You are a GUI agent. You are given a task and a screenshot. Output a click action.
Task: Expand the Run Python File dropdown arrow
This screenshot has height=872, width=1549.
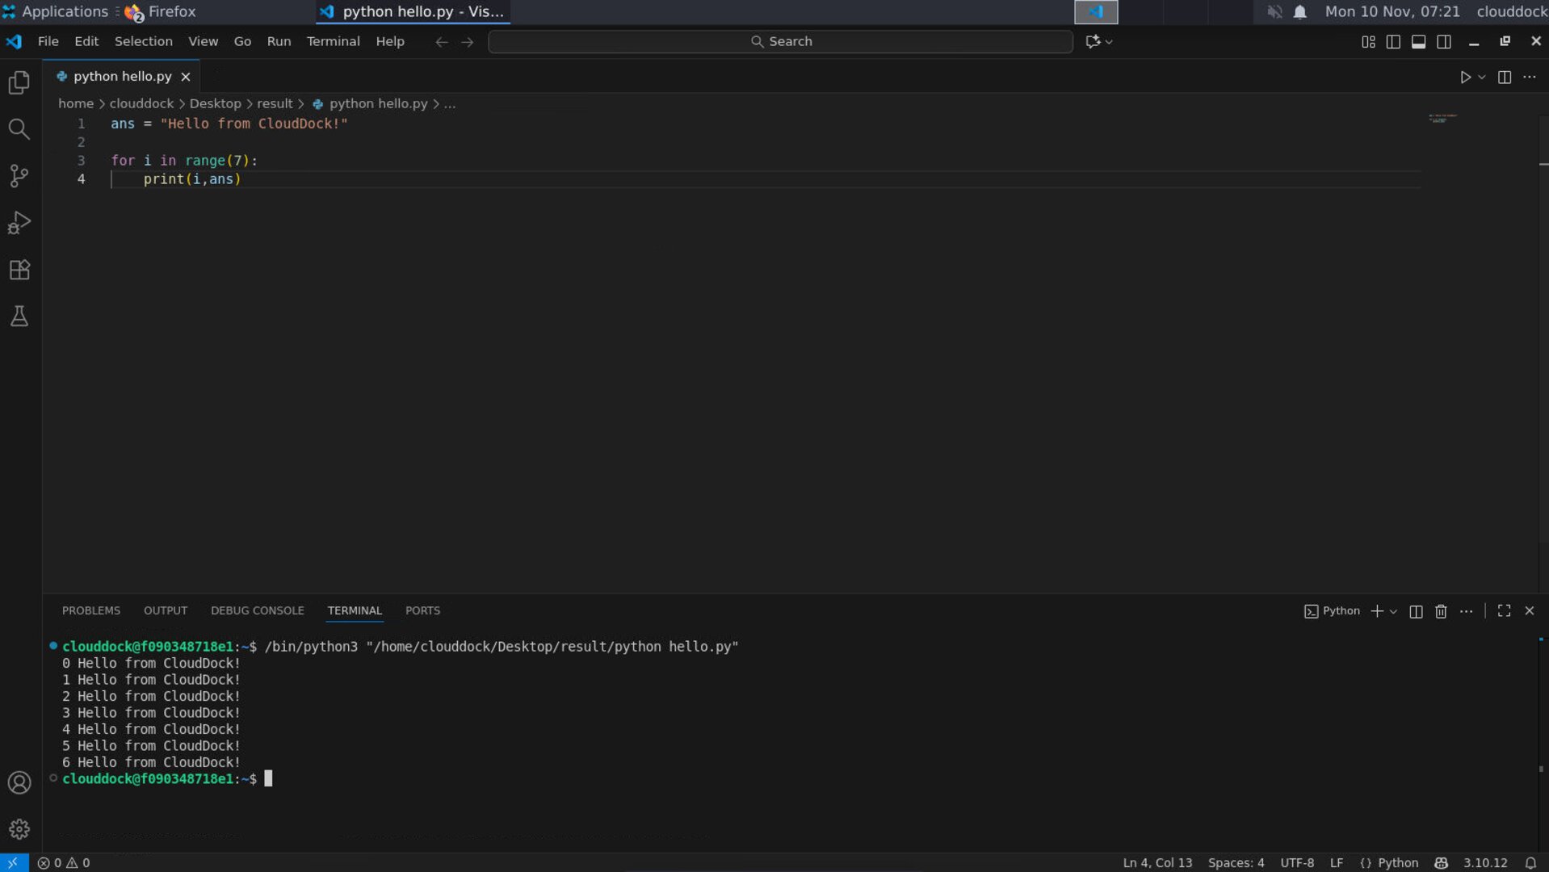coord(1480,77)
